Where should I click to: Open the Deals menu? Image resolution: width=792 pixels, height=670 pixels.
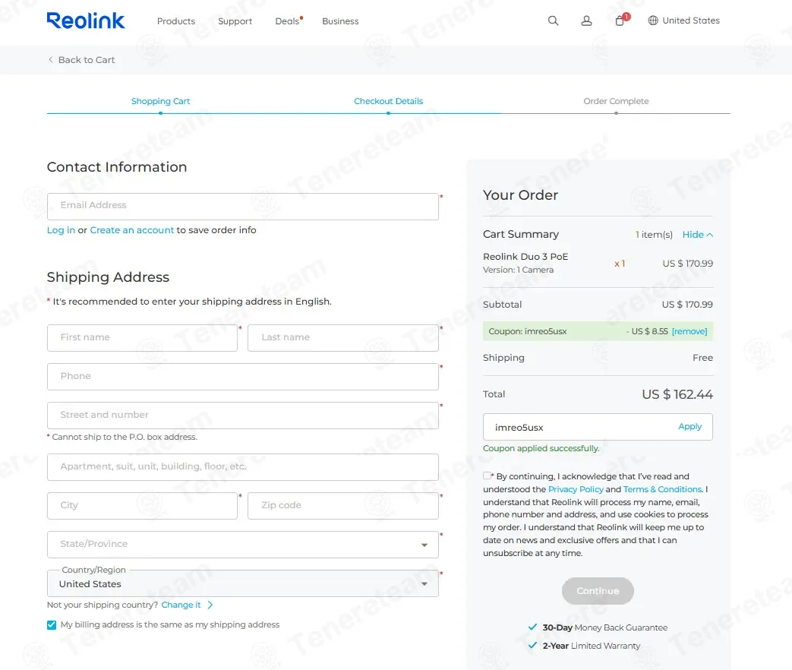click(287, 21)
